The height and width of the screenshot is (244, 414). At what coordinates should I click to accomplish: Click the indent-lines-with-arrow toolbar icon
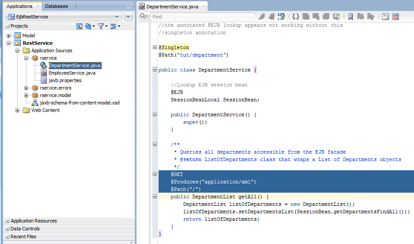point(336,17)
